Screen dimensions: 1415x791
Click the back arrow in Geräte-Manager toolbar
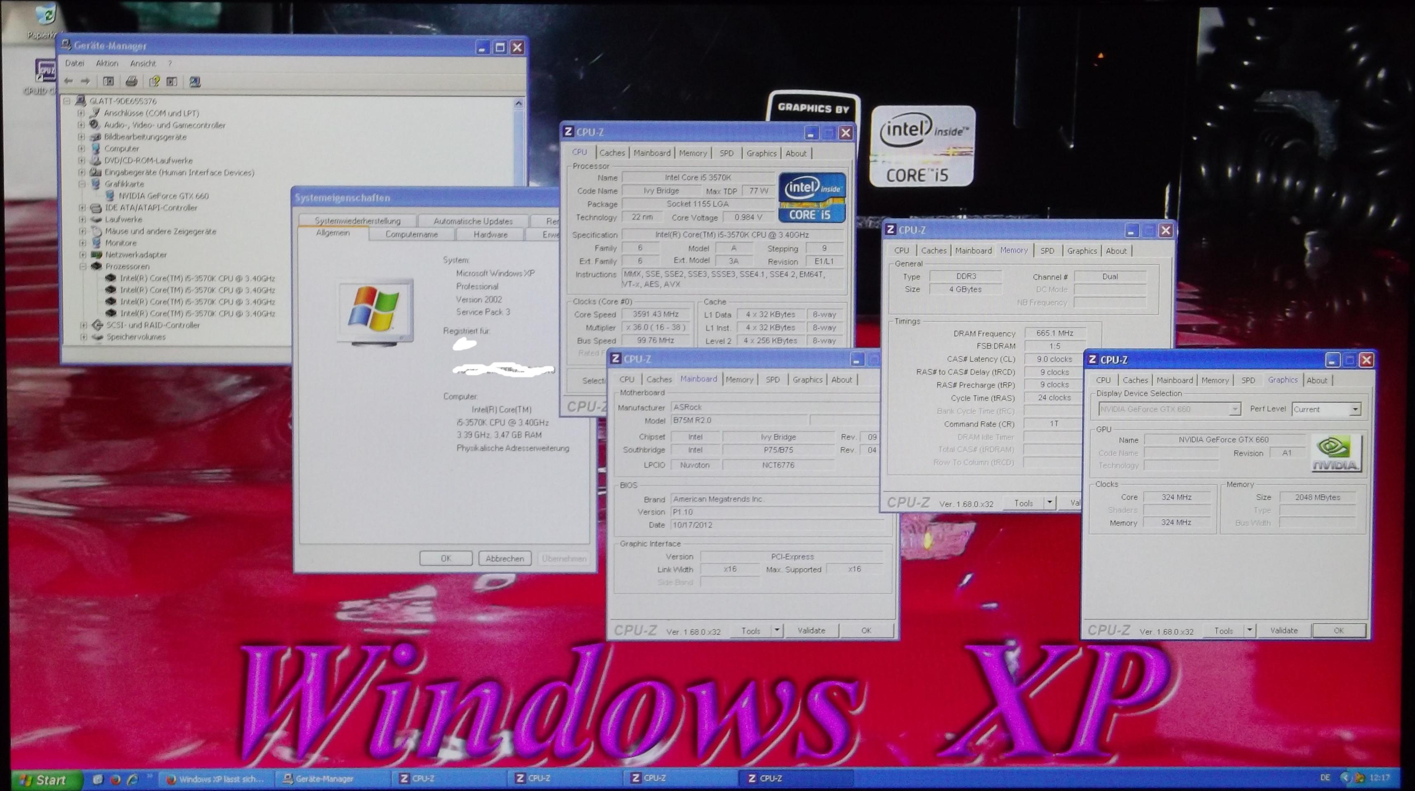[x=68, y=81]
